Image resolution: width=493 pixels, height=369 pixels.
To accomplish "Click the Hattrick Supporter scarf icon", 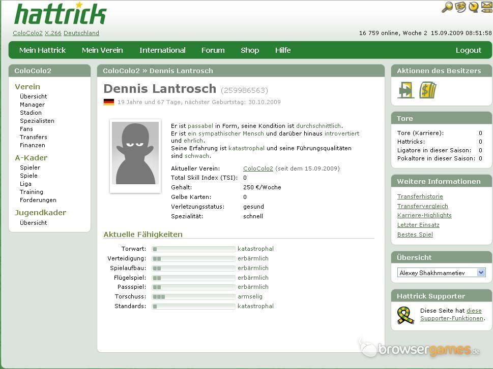I will [405, 315].
